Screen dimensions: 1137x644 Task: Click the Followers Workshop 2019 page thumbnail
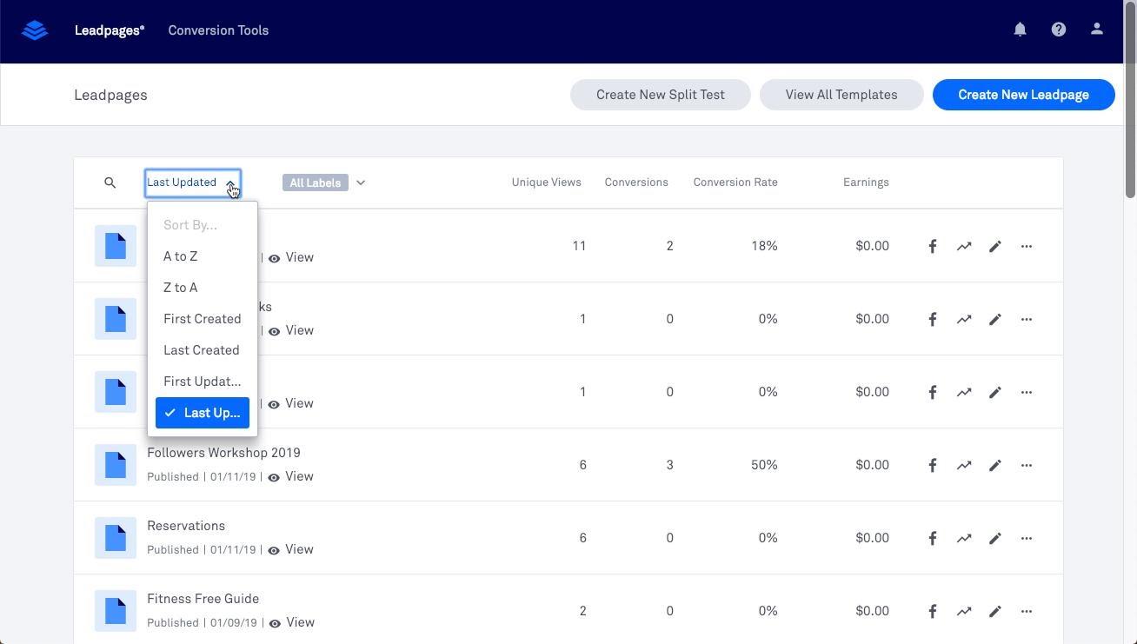116,465
